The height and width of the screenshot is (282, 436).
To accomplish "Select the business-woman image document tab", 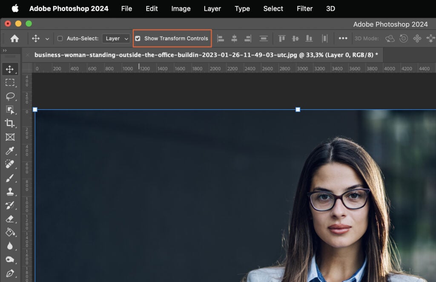I will (128, 55).
